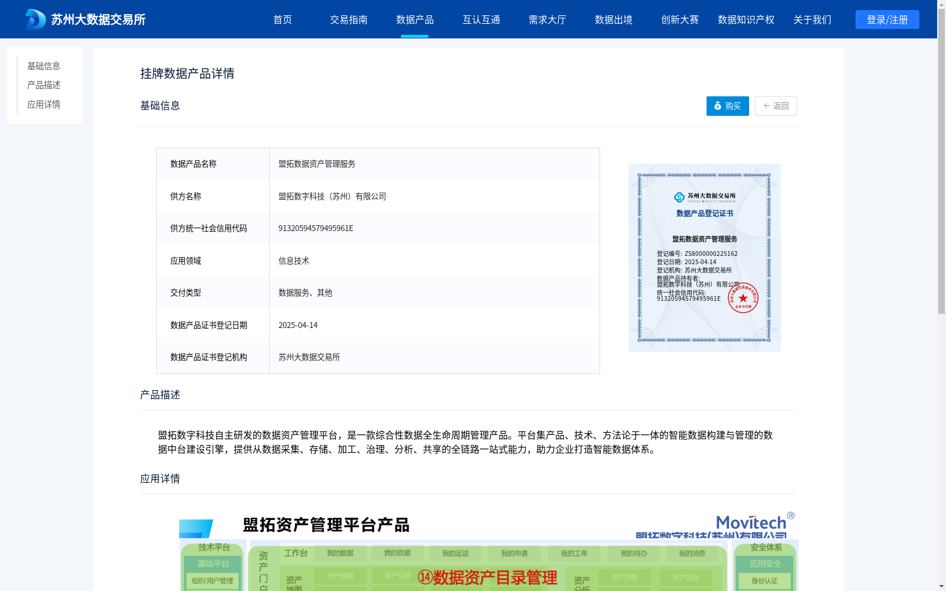Select the 数据产品 nav tab
The height and width of the screenshot is (591, 946).
click(415, 20)
